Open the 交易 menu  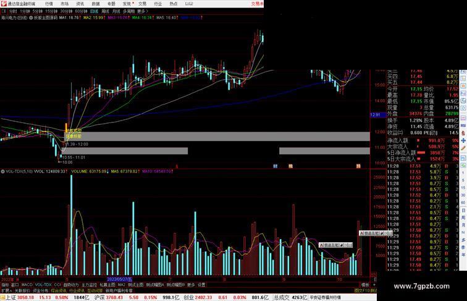coord(142,4)
